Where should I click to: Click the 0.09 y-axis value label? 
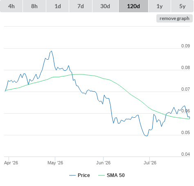[x=185, y=46]
